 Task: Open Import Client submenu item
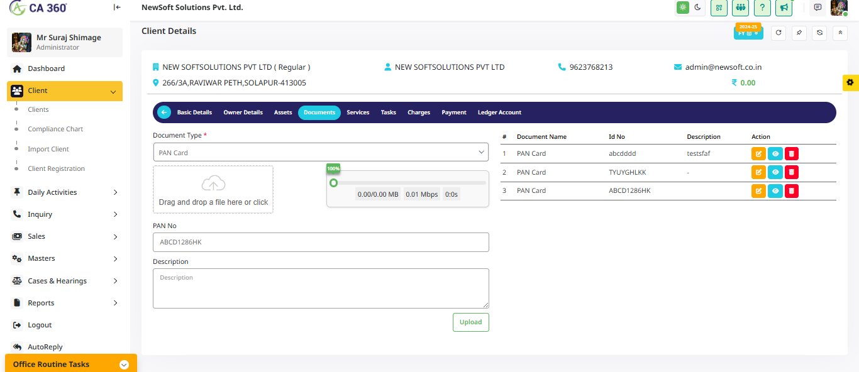tap(48, 149)
